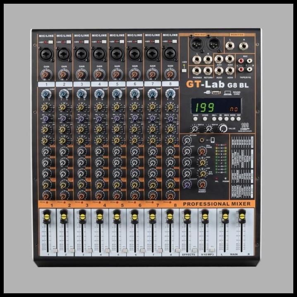Image resolution: width=297 pixels, height=297 pixels.
Task: Click the MAIN L fader cap
Action: pos(225,216)
